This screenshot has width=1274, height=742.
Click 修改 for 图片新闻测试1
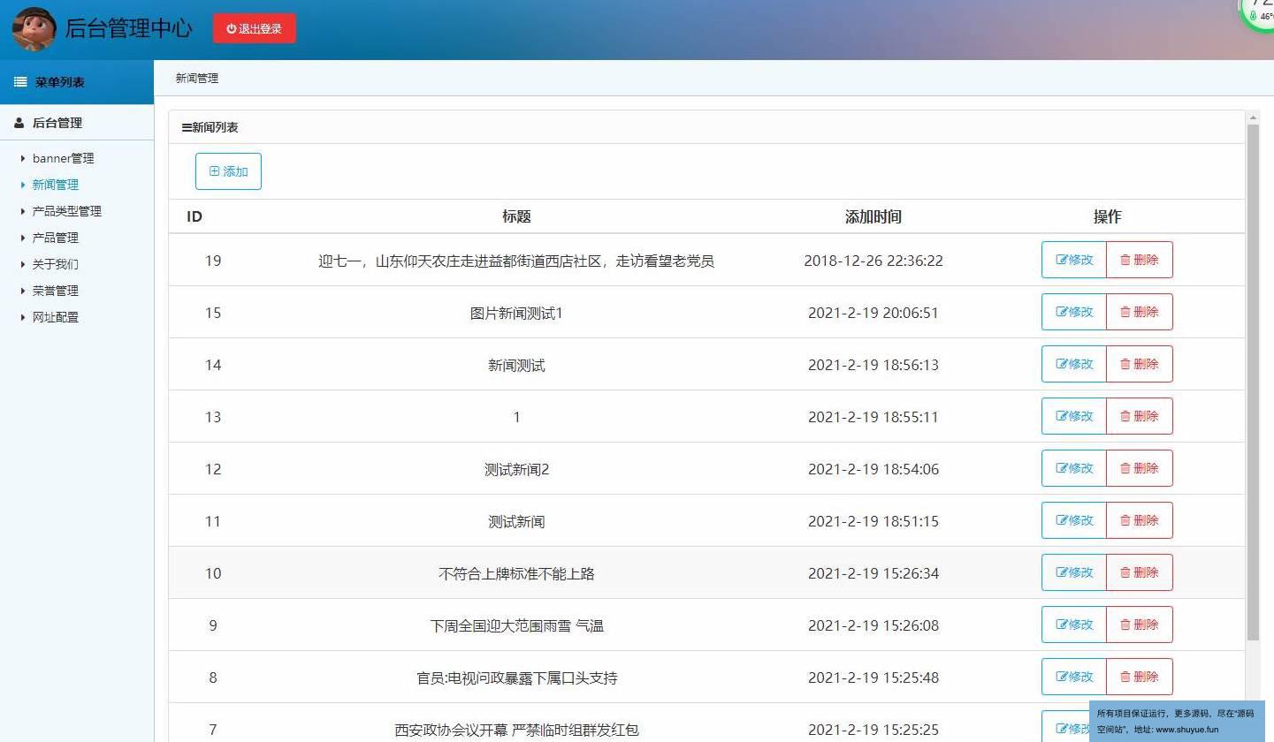[1074, 312]
